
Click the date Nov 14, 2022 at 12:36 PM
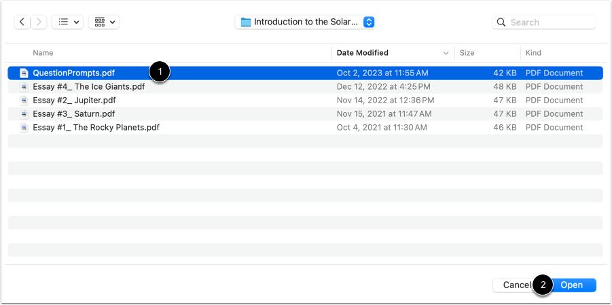385,101
